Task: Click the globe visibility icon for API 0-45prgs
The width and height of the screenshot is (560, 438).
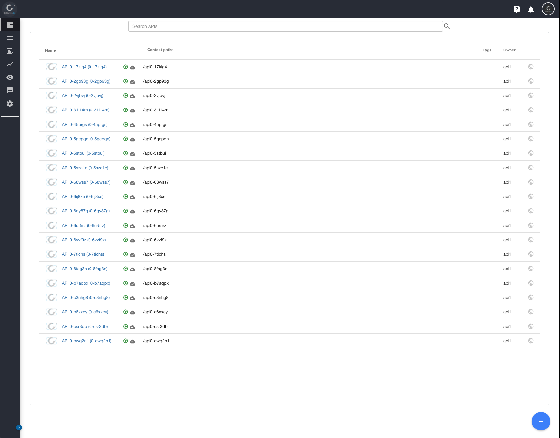Action: [531, 124]
